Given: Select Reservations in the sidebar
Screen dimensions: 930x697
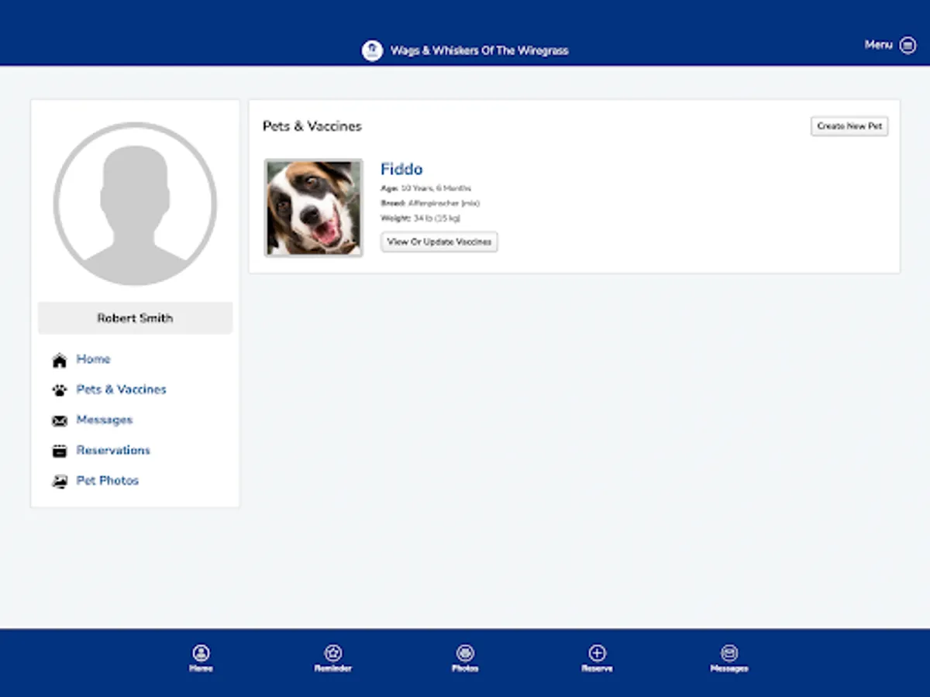Looking at the screenshot, I should (113, 450).
